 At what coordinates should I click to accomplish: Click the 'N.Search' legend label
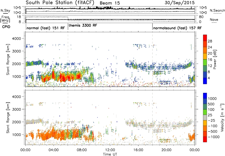pos(217,10)
